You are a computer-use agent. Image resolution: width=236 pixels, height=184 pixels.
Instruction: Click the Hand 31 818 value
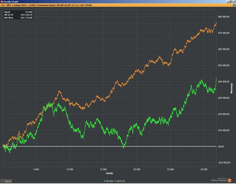29,12
